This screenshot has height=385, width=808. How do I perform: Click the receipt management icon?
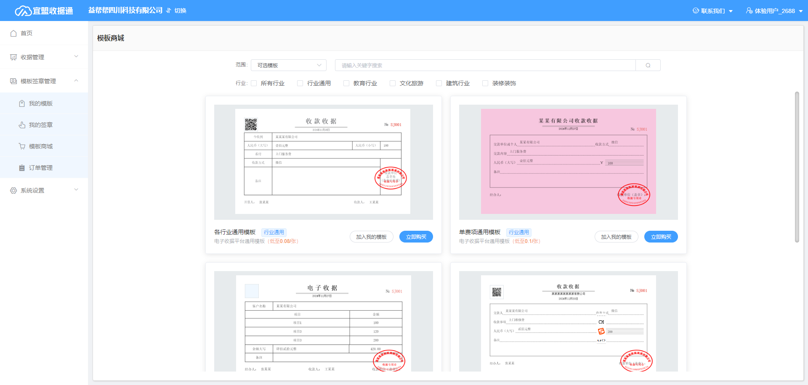[x=13, y=57]
